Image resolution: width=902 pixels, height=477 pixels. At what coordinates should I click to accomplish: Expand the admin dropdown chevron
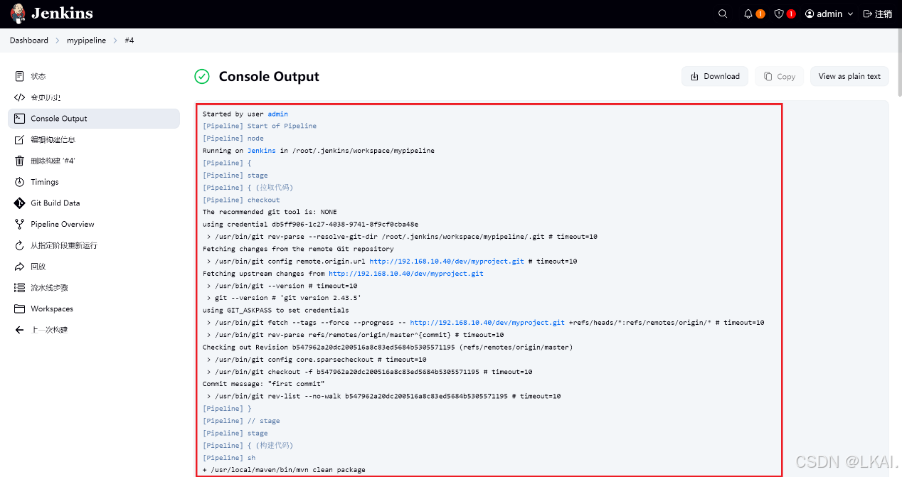(x=850, y=14)
